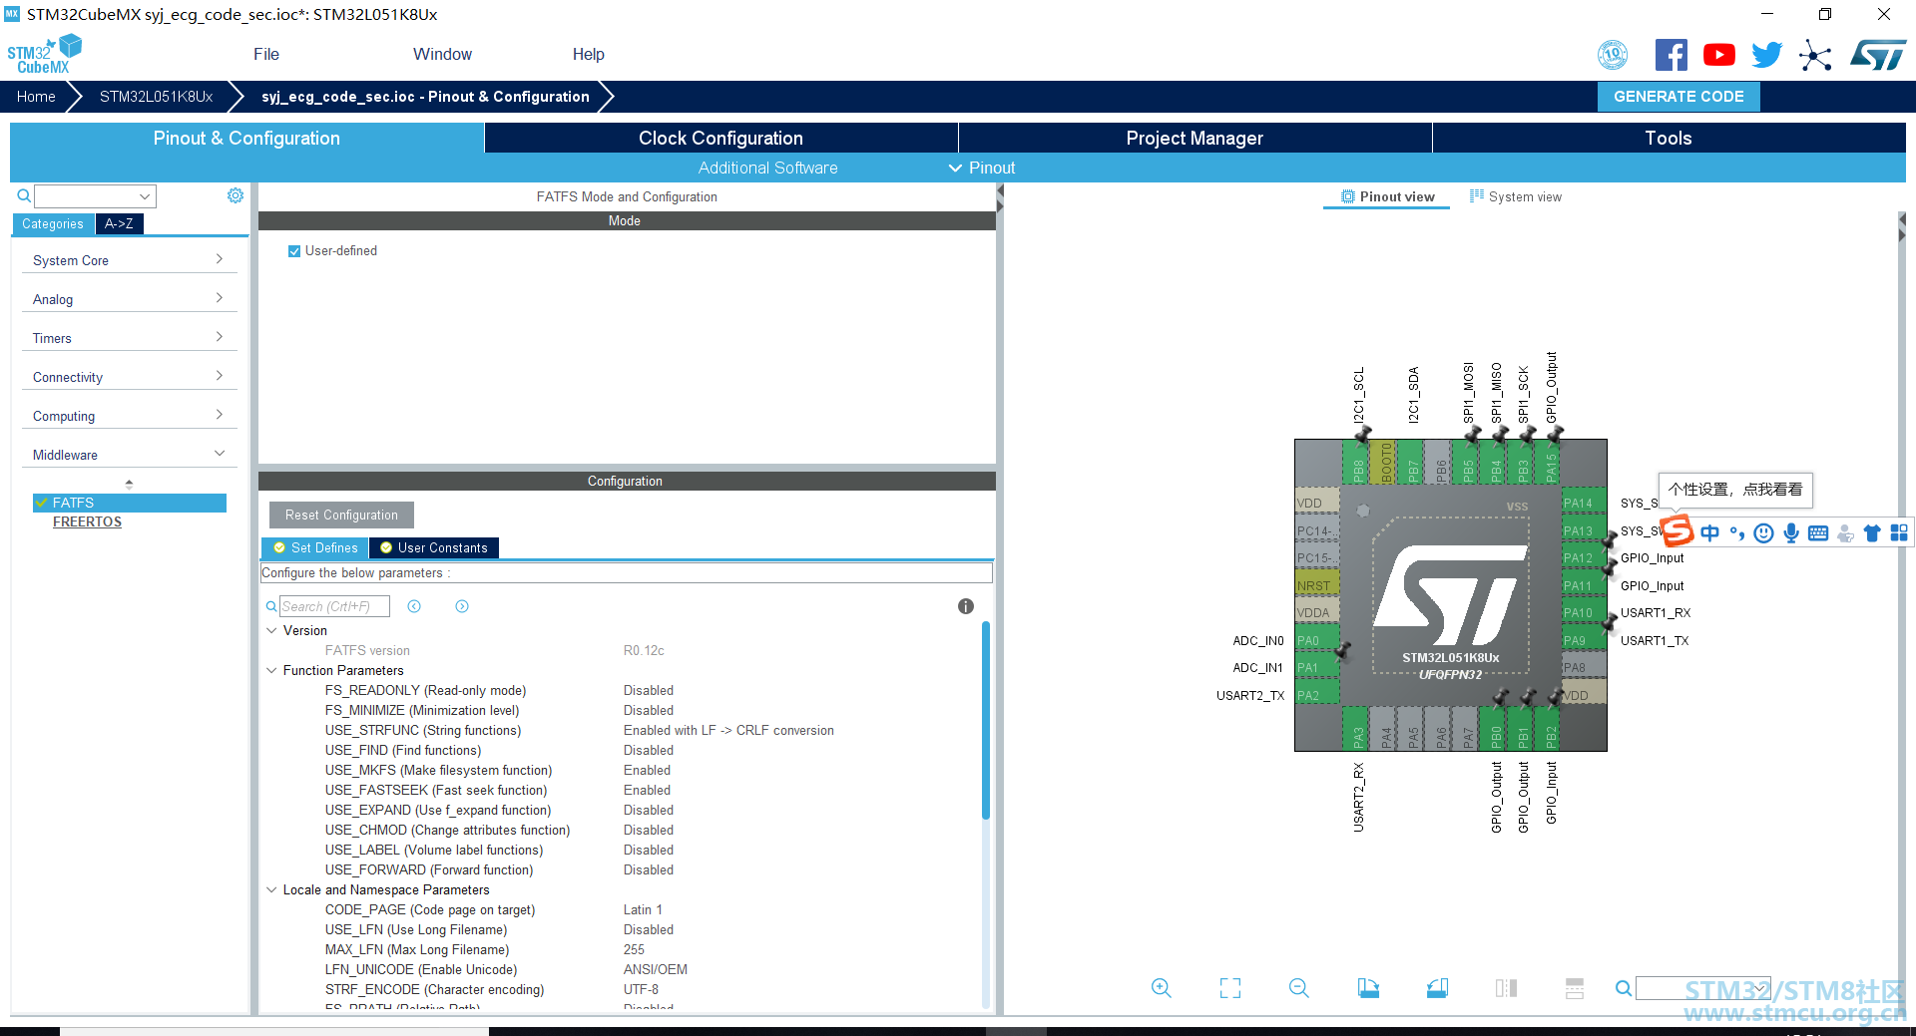This screenshot has width=1916, height=1036.
Task: Click the parameter search field
Action: 334,606
